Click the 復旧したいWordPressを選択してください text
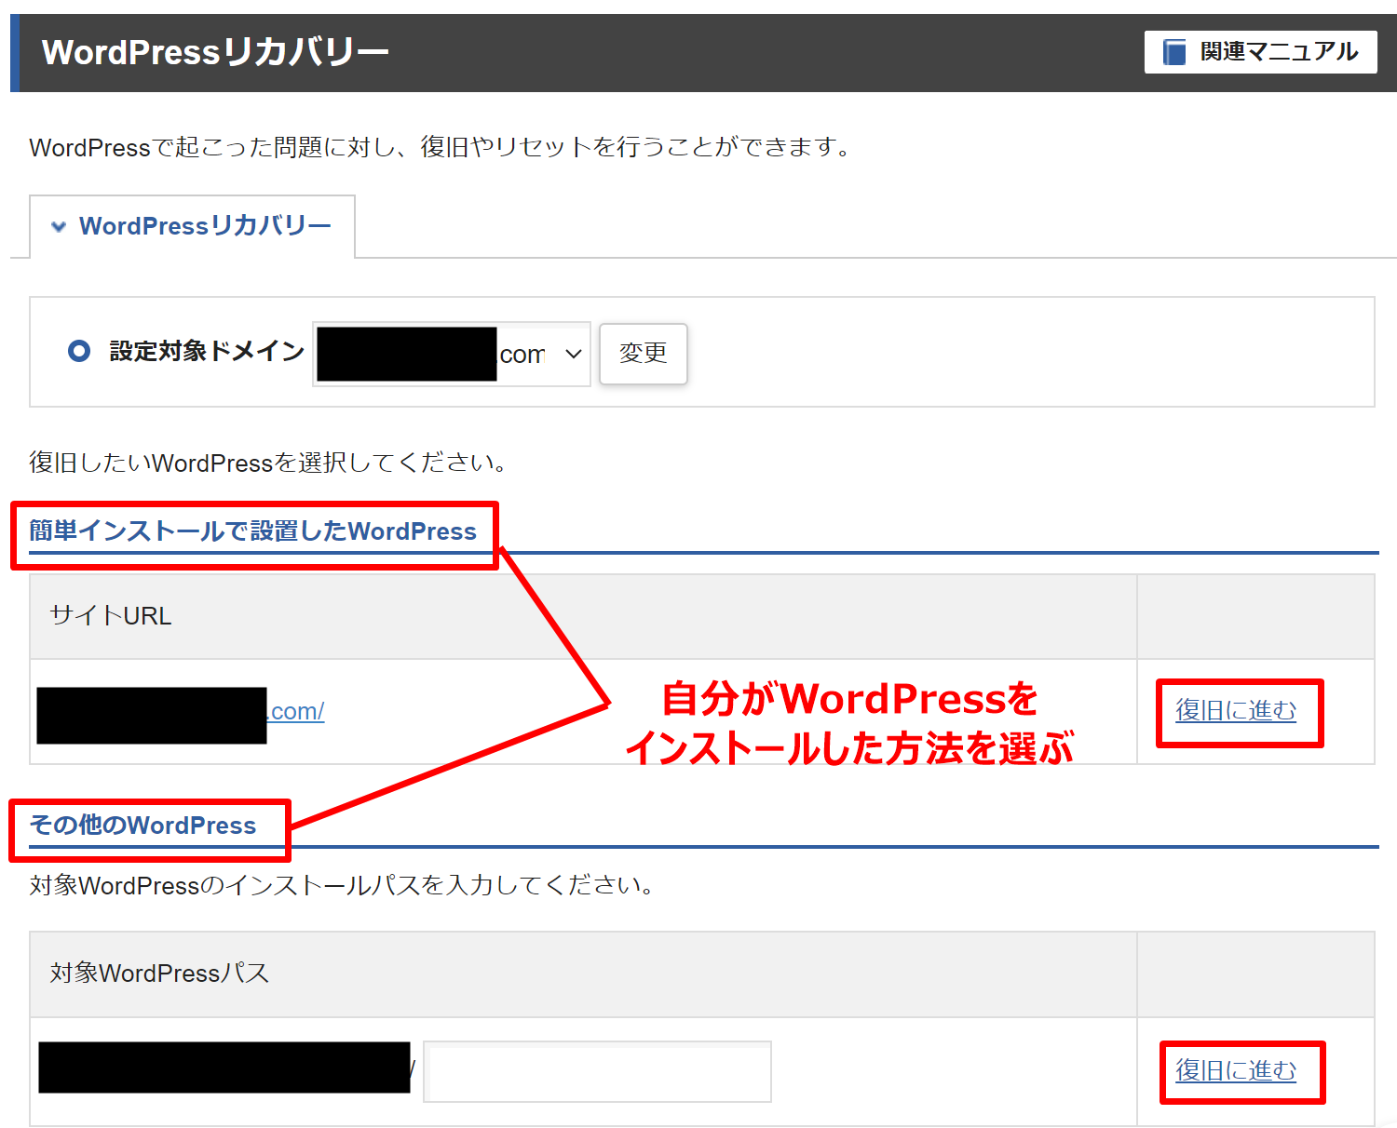Viewport: 1397px width, 1128px height. [268, 463]
